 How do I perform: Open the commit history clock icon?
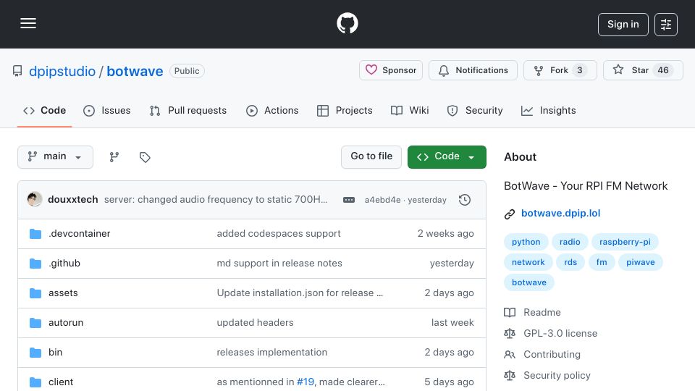(x=465, y=200)
